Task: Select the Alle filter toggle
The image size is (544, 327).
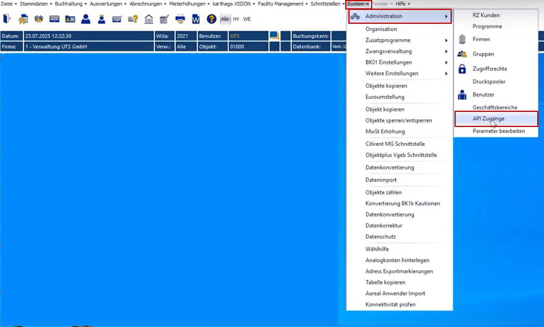Action: click(x=225, y=19)
